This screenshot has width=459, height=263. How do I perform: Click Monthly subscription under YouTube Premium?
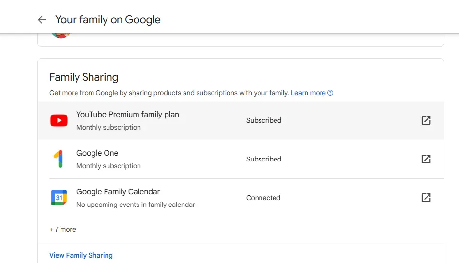point(108,128)
